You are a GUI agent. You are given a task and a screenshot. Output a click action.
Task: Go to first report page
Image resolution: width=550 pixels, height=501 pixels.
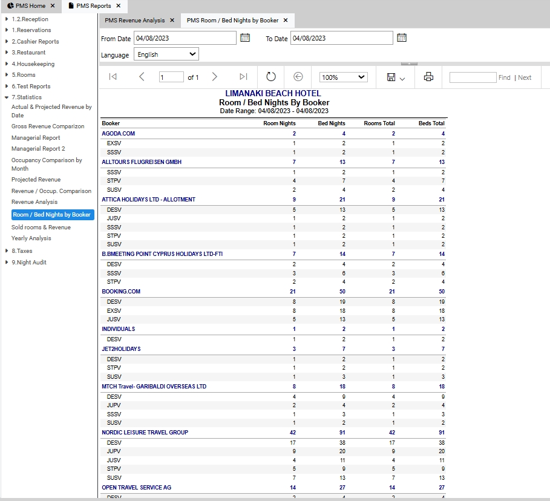[113, 76]
